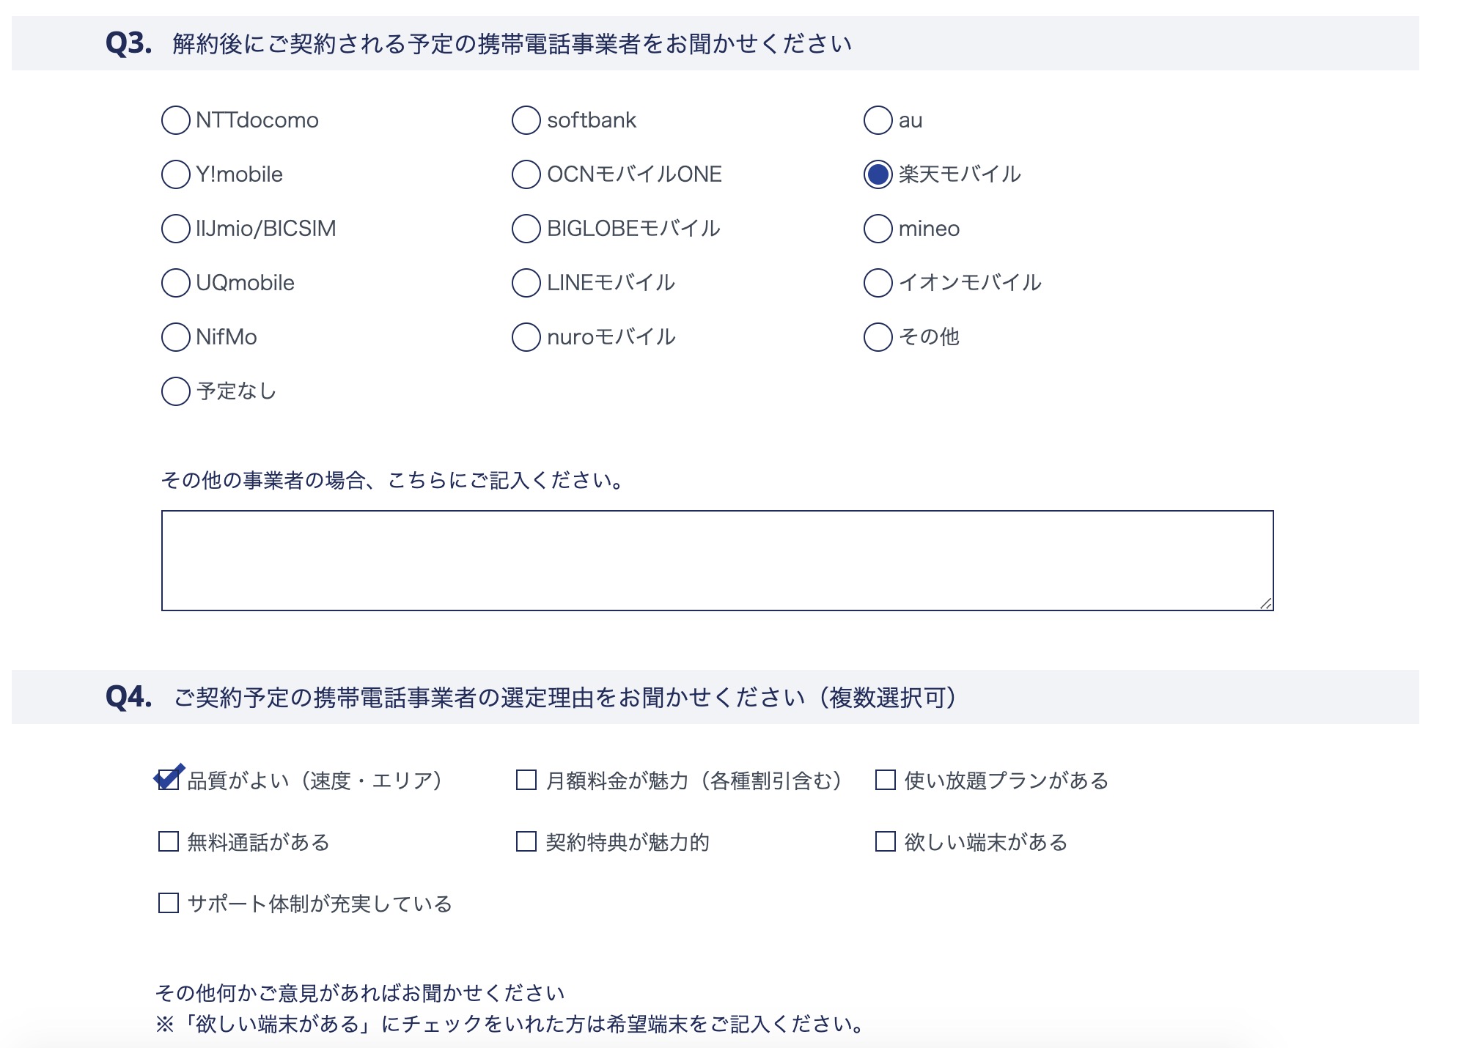Screen dimensions: 1475x1048
Task: Select the NTTdocomo radio button
Action: [x=175, y=120]
